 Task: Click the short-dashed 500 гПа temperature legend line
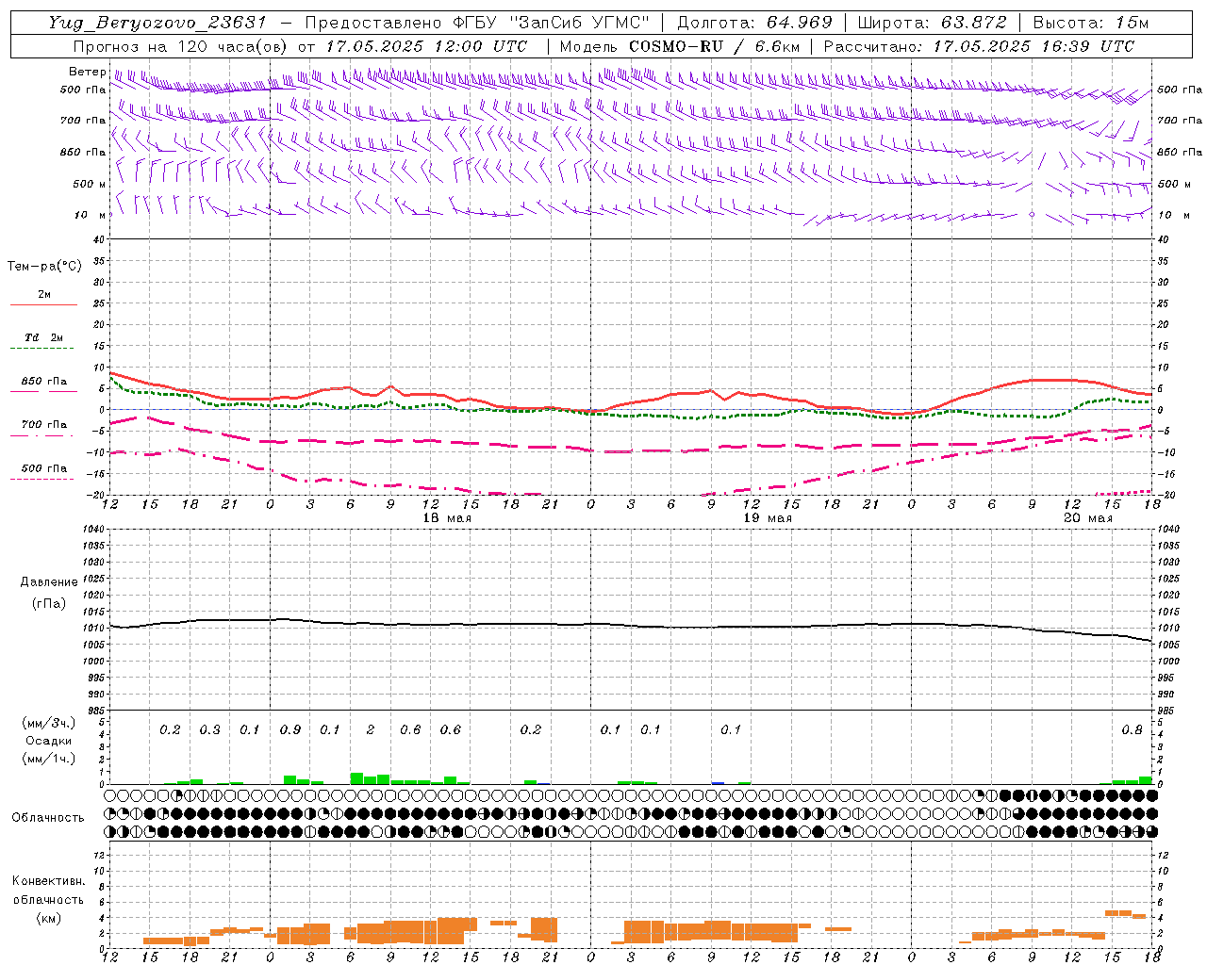coord(41,479)
